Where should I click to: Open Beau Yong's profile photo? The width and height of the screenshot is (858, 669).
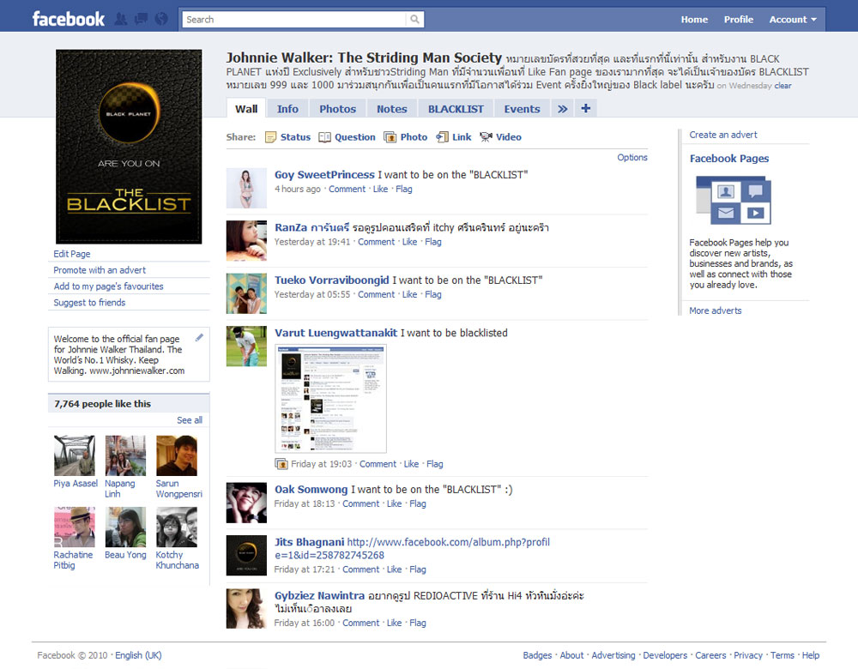pos(125,527)
